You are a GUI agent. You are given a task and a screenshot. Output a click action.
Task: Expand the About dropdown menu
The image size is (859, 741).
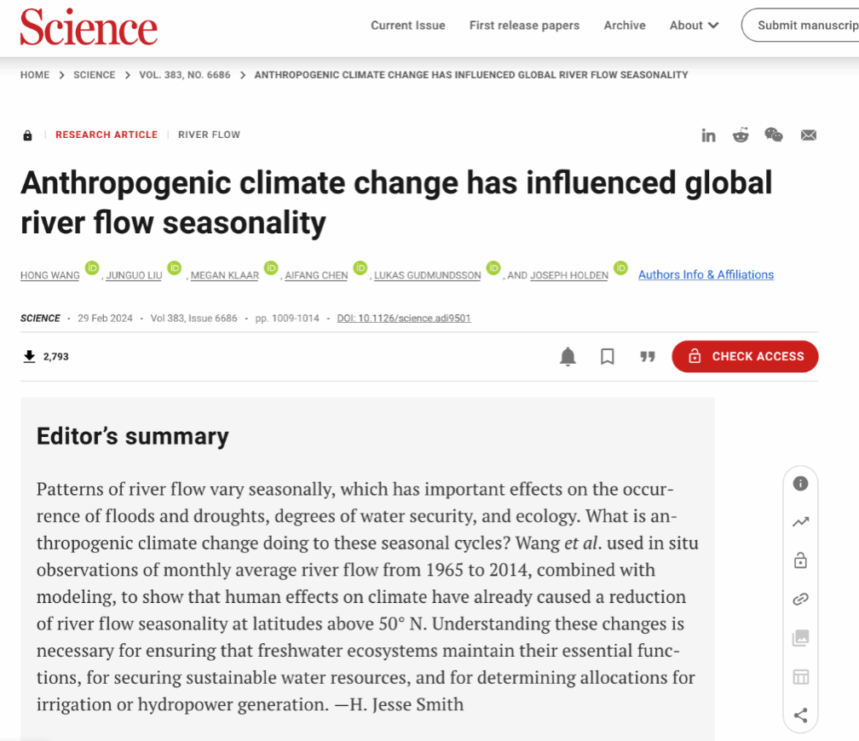[694, 26]
